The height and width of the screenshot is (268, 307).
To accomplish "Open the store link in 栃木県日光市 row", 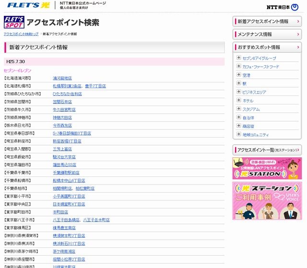I will tap(62, 126).
